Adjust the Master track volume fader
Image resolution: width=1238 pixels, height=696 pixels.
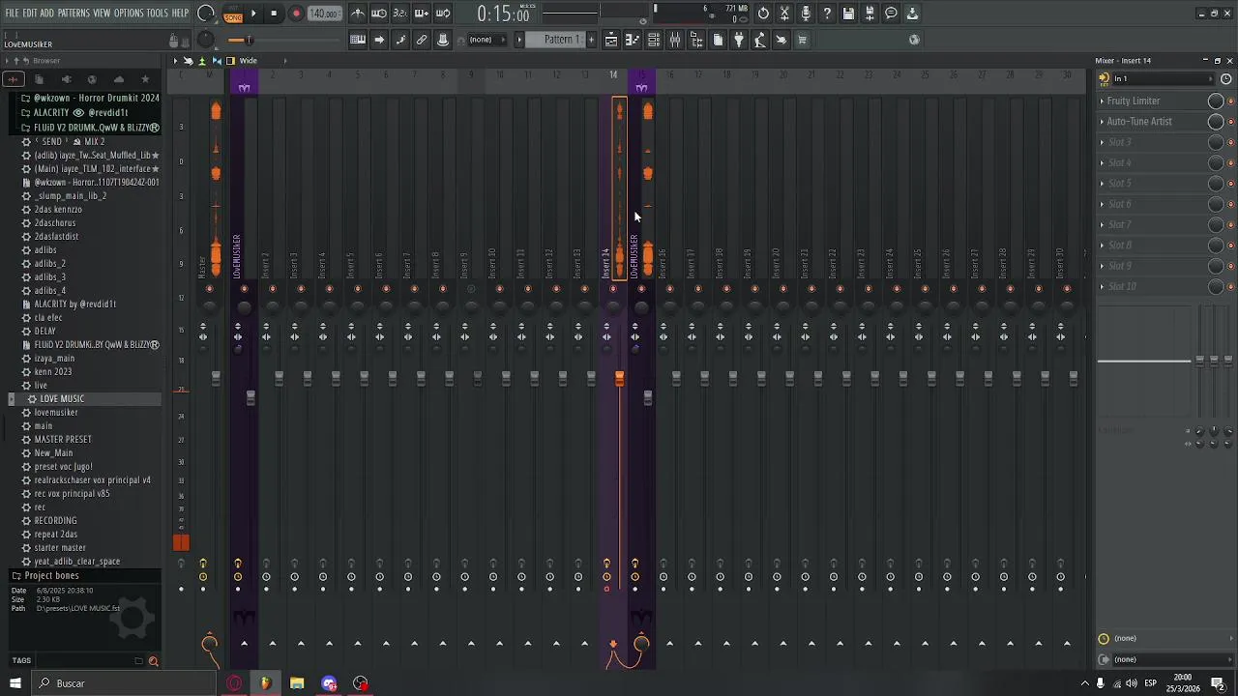click(216, 378)
